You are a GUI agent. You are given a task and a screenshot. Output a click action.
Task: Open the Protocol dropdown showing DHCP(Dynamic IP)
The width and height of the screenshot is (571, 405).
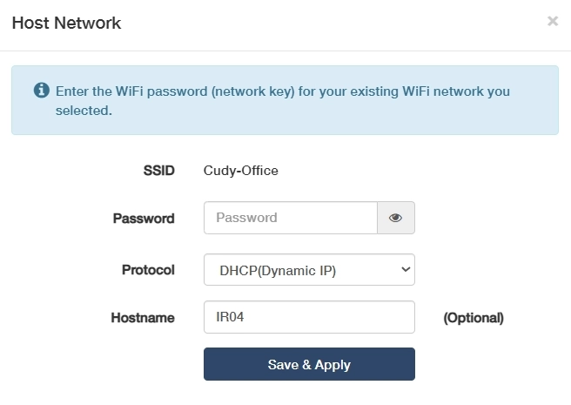(309, 270)
